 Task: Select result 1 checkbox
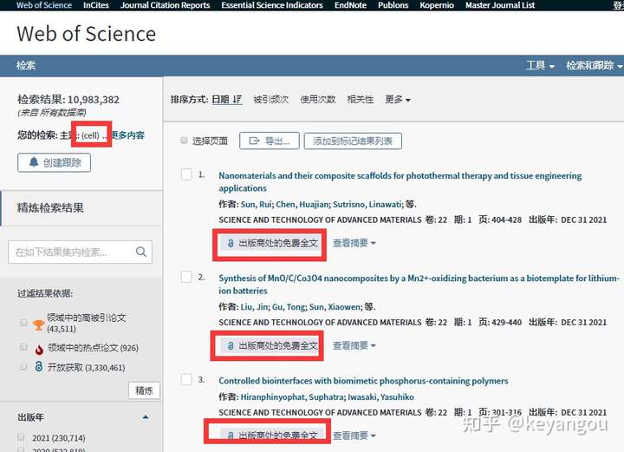click(x=186, y=174)
